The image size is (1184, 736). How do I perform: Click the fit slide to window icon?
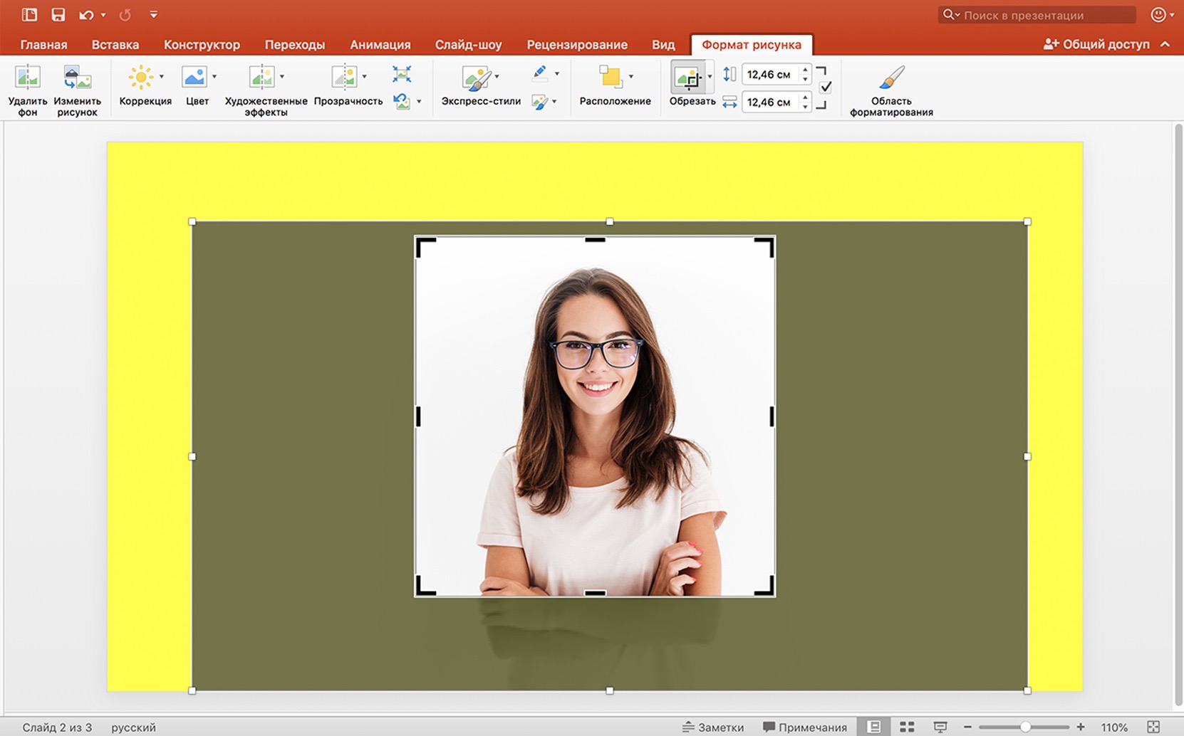pos(1153,727)
